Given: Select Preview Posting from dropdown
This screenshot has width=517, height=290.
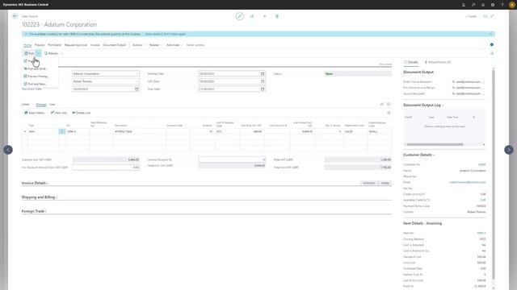Looking at the screenshot, I should (36, 77).
